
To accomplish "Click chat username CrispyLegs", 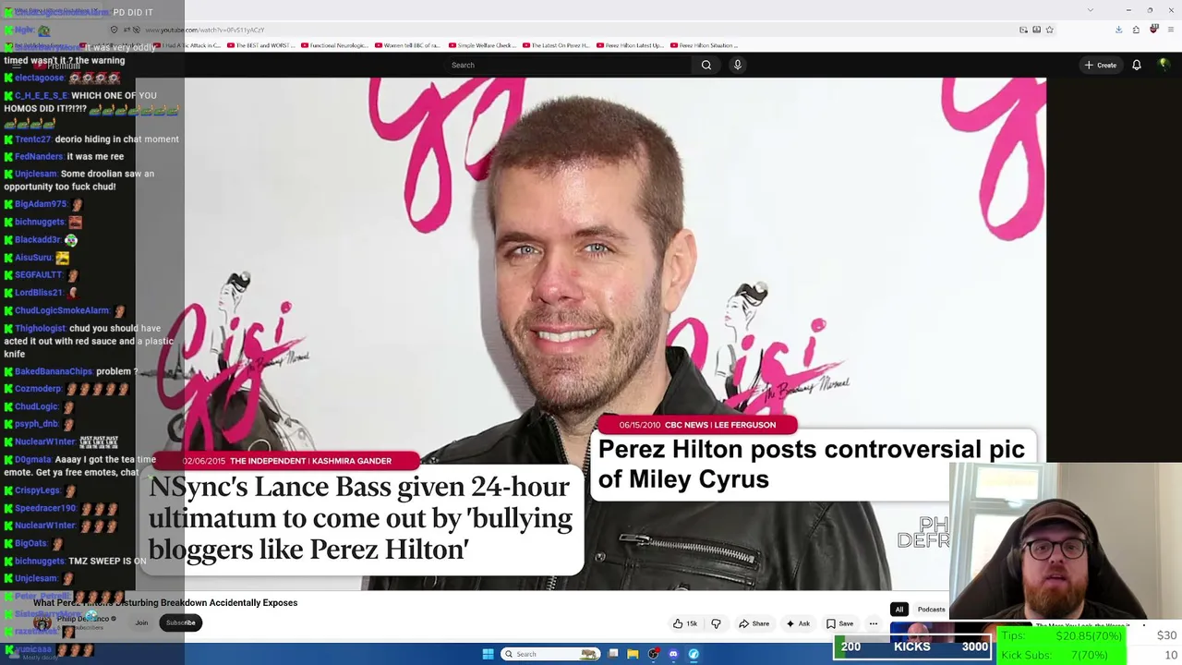I will (37, 490).
